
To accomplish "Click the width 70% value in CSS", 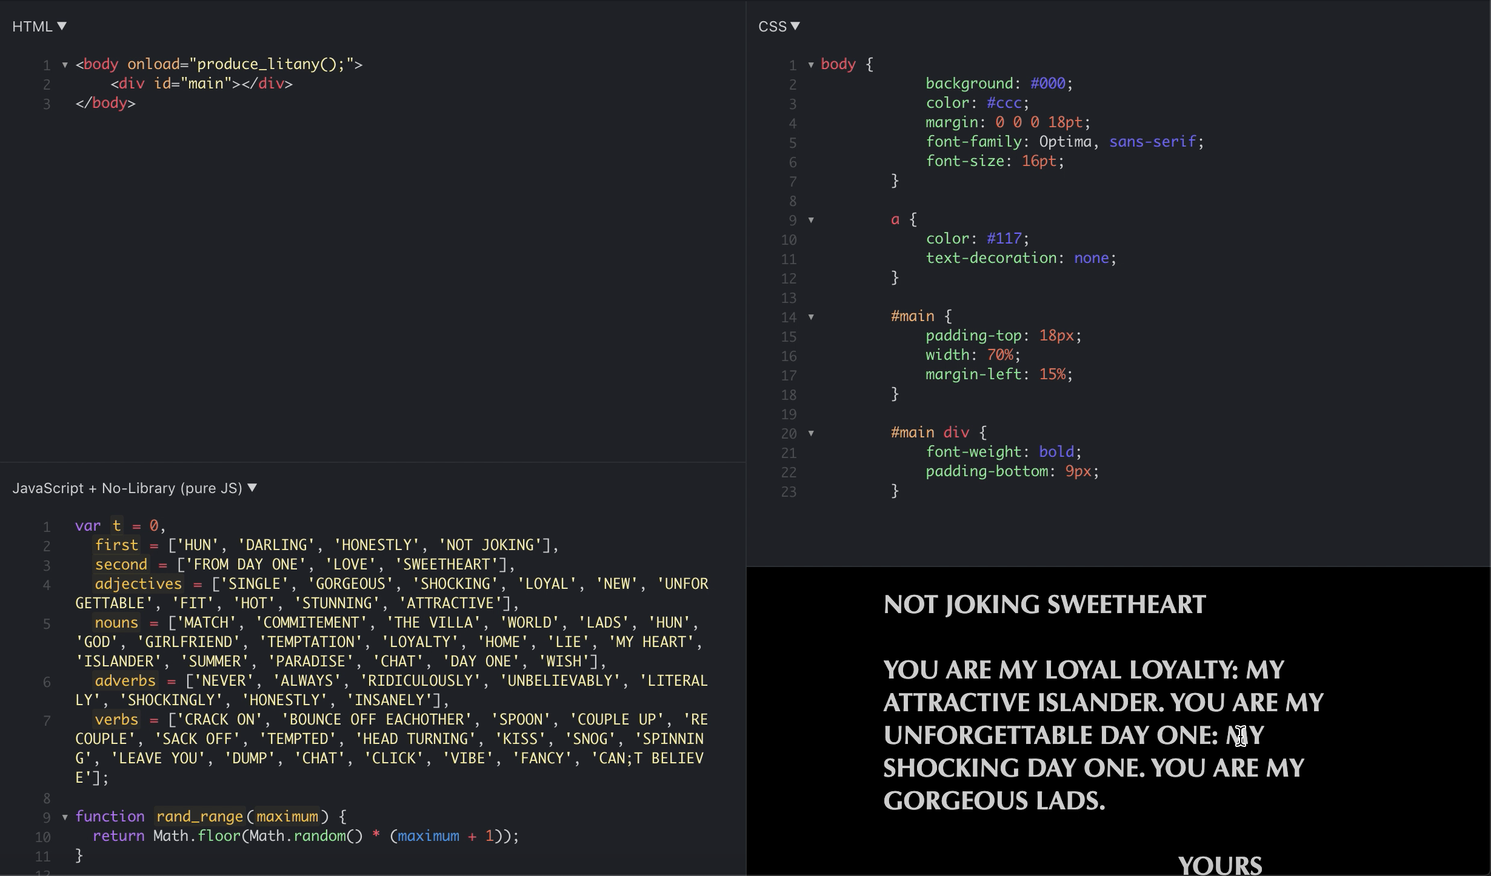I will [999, 355].
